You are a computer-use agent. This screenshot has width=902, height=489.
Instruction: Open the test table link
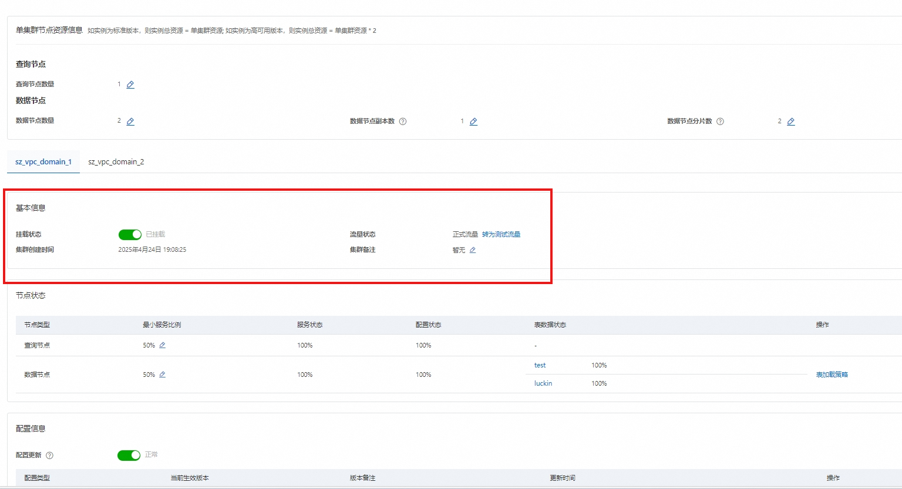(540, 365)
